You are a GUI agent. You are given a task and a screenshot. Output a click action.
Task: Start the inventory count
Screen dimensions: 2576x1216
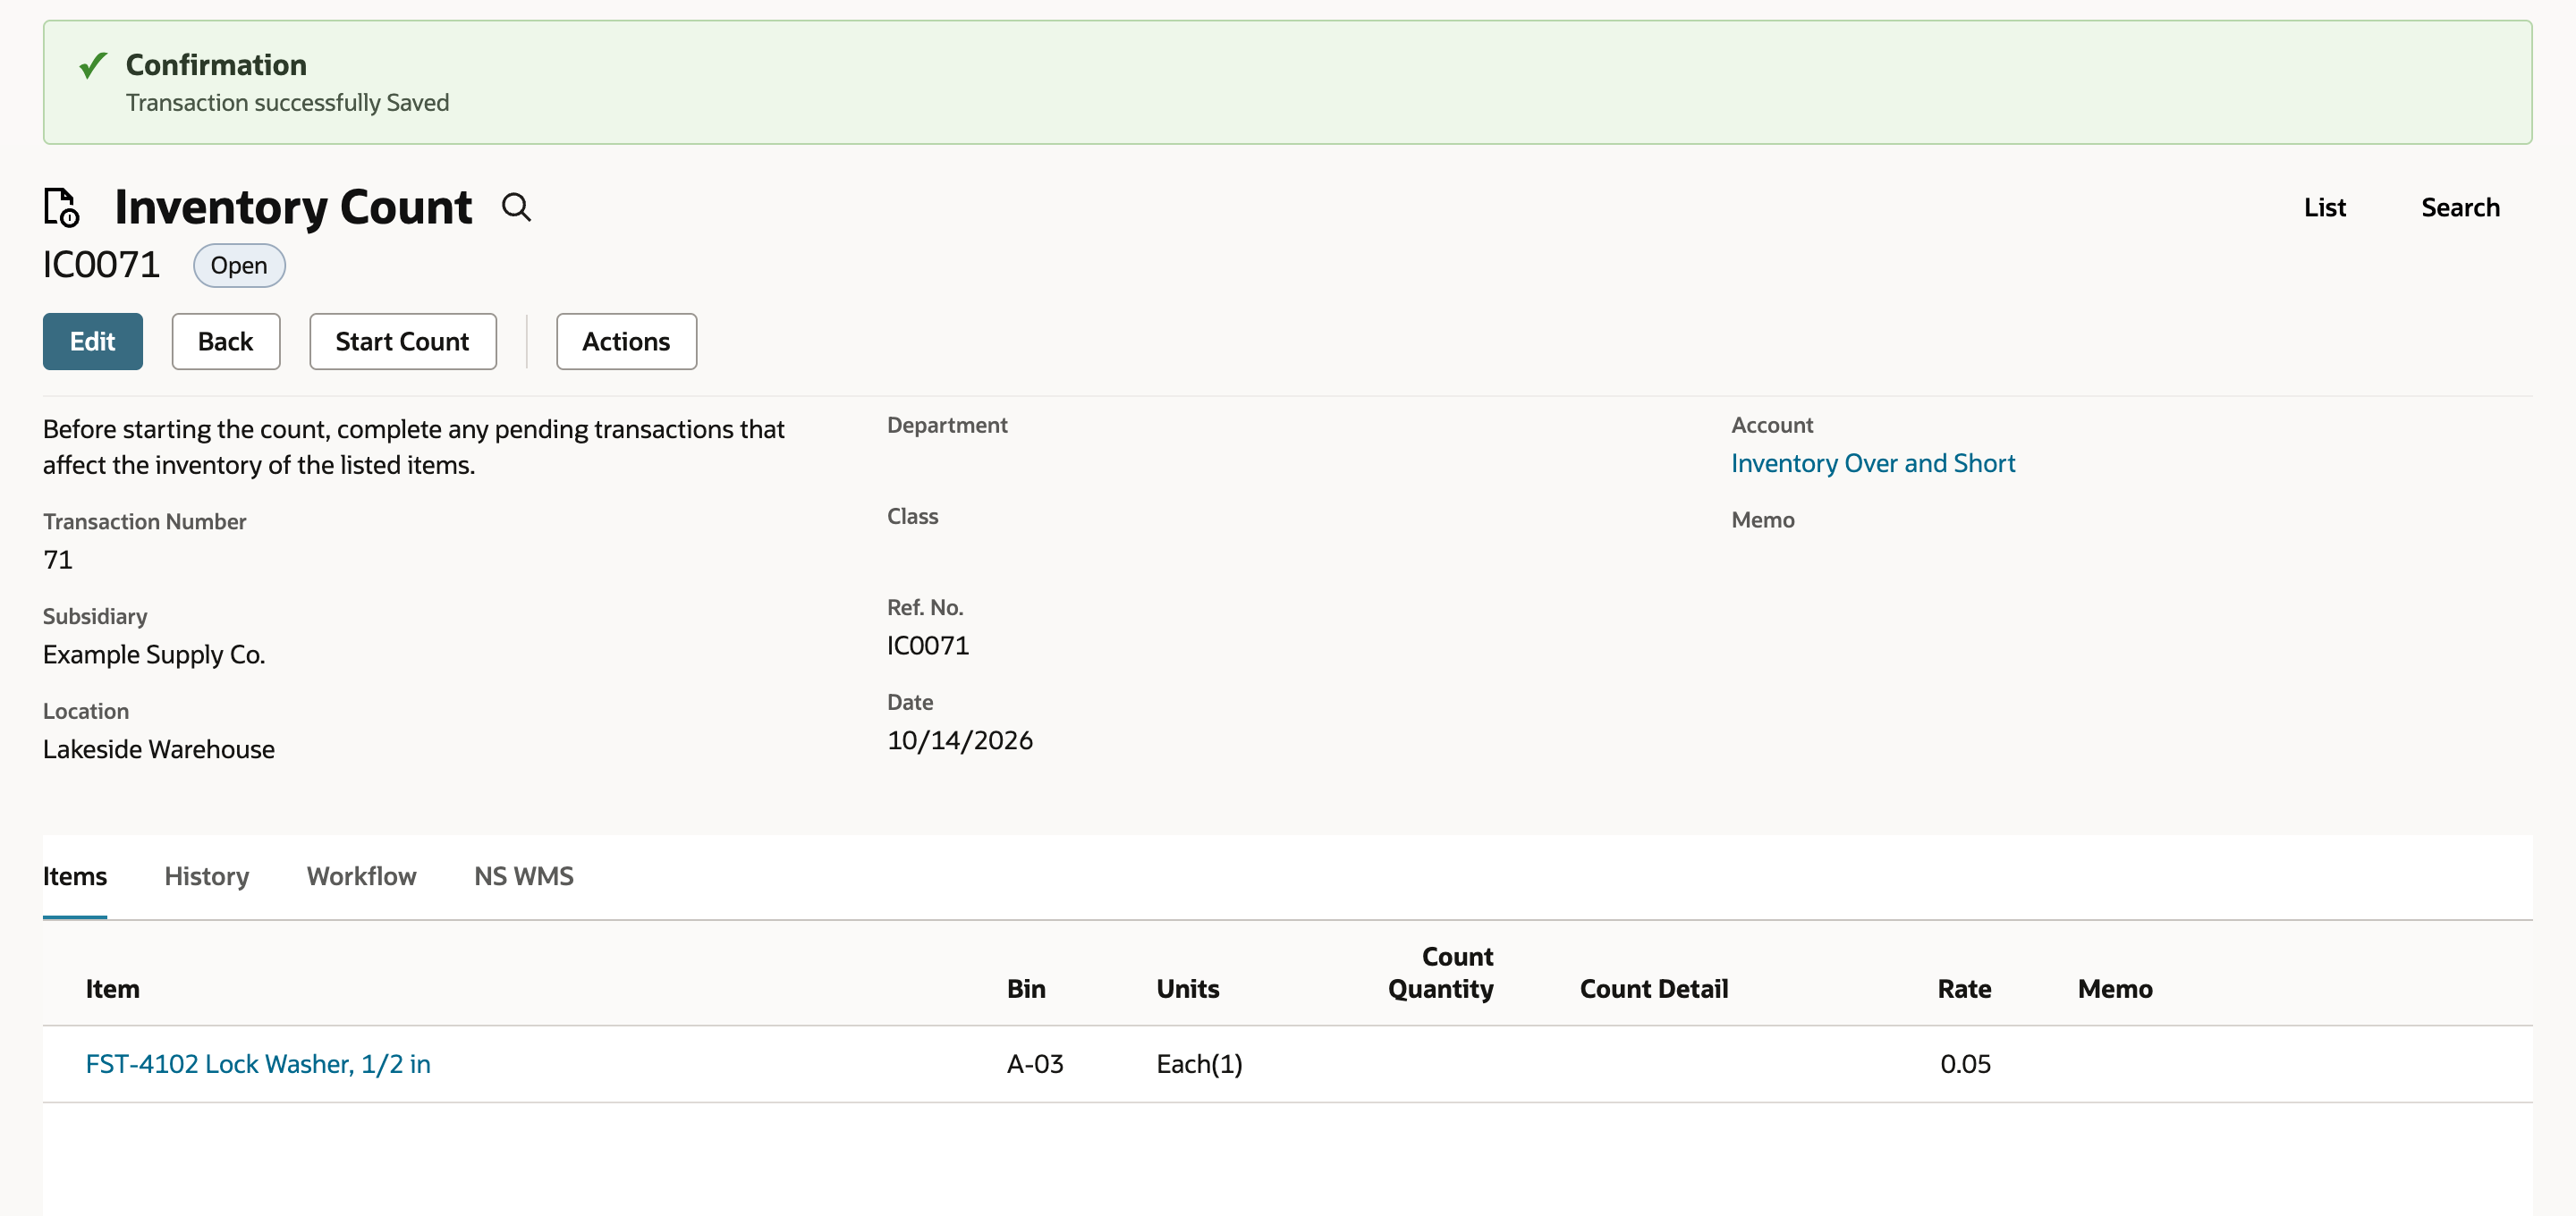click(x=402, y=342)
